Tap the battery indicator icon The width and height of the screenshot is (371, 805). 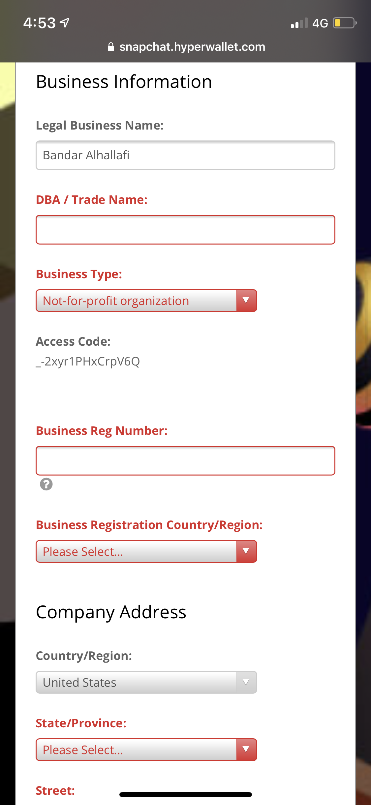click(345, 23)
